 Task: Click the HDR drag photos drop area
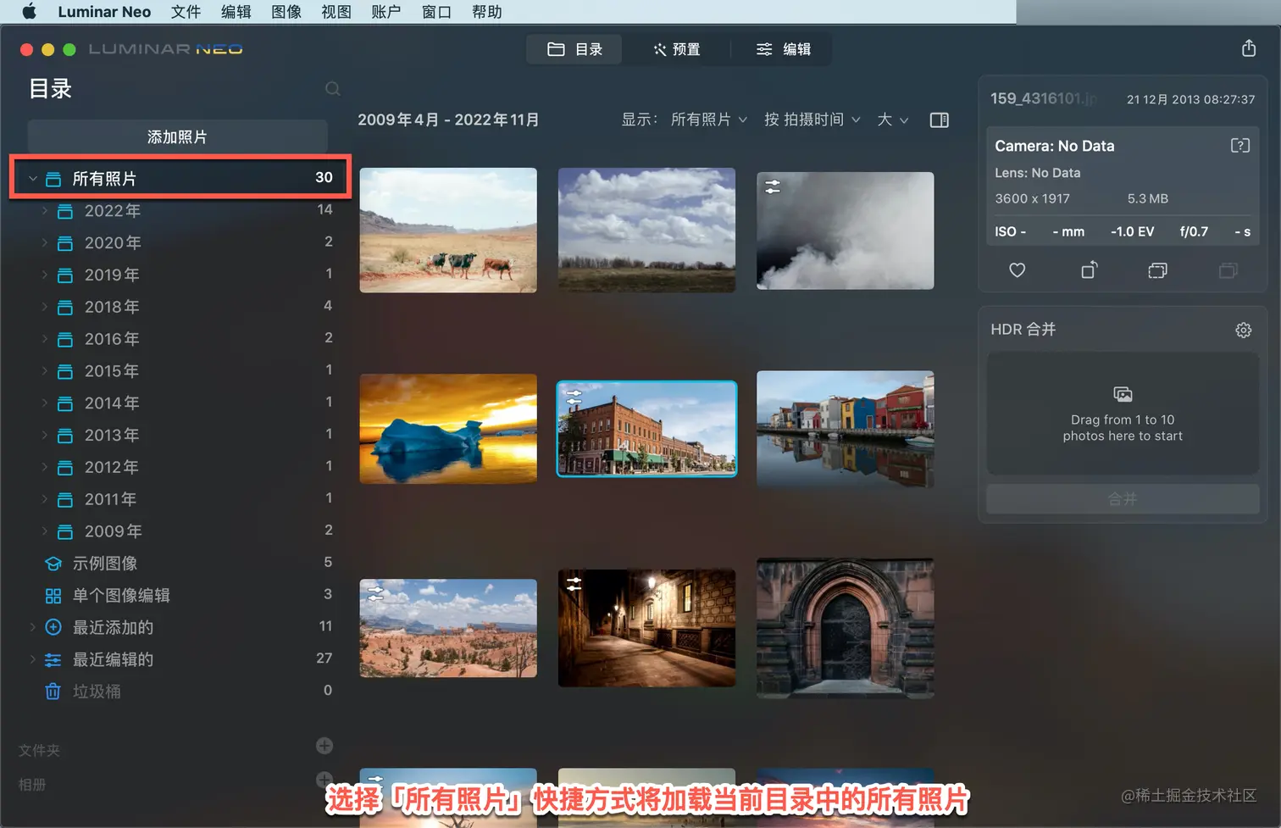1123,414
